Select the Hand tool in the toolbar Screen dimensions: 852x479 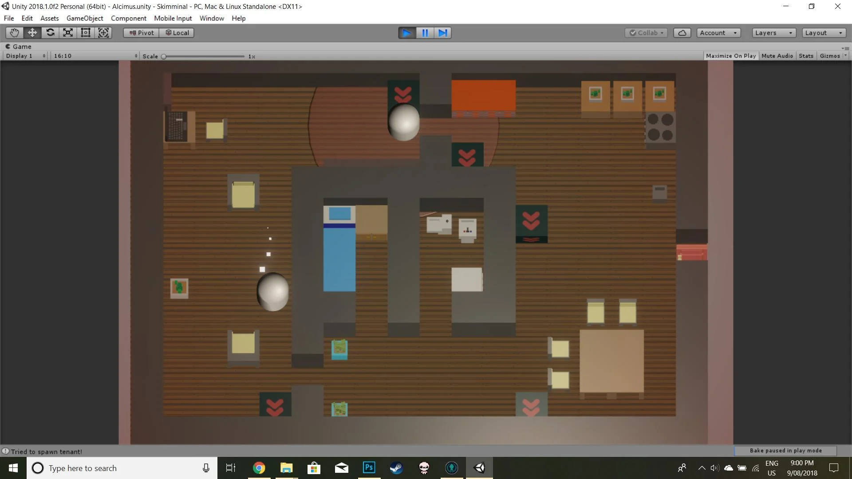tap(14, 33)
